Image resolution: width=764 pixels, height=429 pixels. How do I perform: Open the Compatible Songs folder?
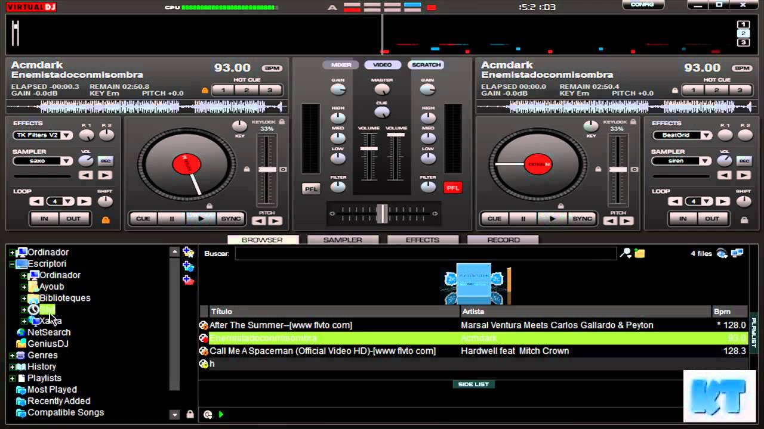(60, 412)
